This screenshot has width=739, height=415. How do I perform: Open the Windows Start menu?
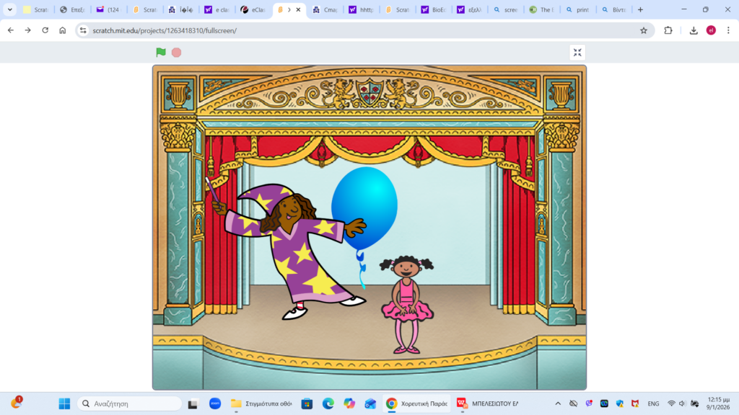64,403
